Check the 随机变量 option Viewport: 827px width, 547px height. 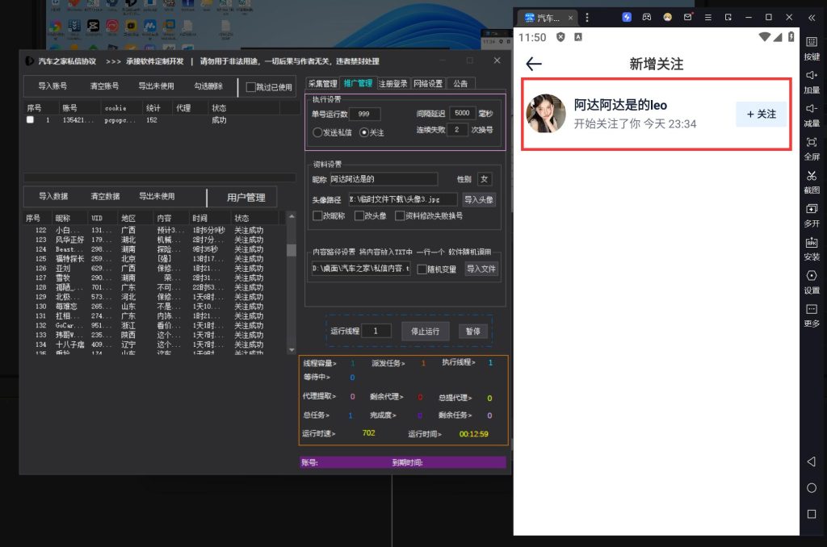pos(422,269)
